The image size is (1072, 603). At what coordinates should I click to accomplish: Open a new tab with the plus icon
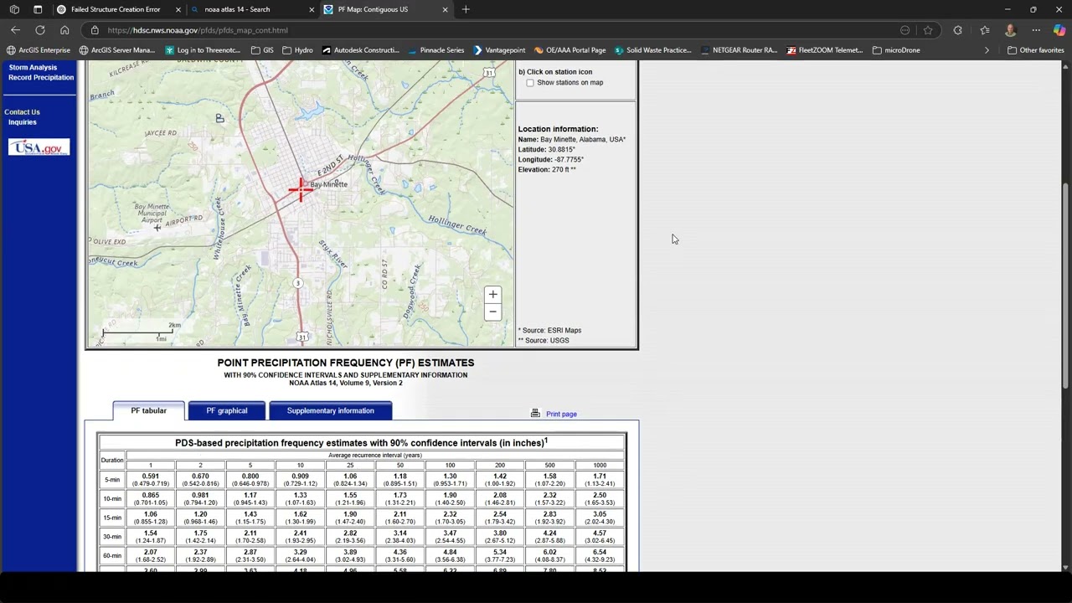[466, 9]
